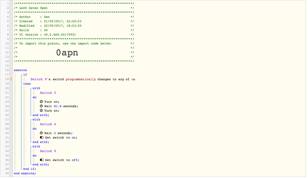Image resolution: width=308 pixels, height=179 pixels.
Task: Click the Build 24 comment line
Action: pos(74,30)
